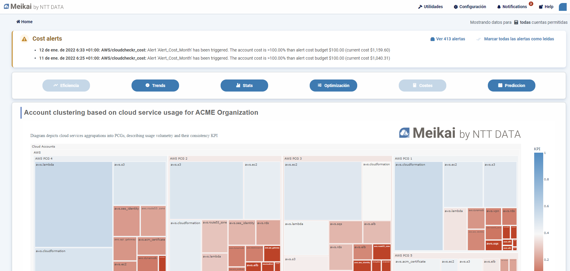
Task: Click aws.lambda tile in AWS PCG 4
Action: (x=74, y=204)
